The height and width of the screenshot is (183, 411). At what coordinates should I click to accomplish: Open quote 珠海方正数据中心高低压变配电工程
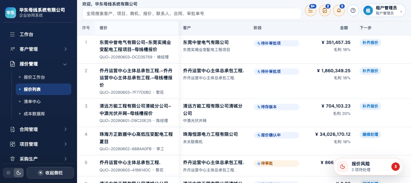pyautogui.click(x=136, y=138)
